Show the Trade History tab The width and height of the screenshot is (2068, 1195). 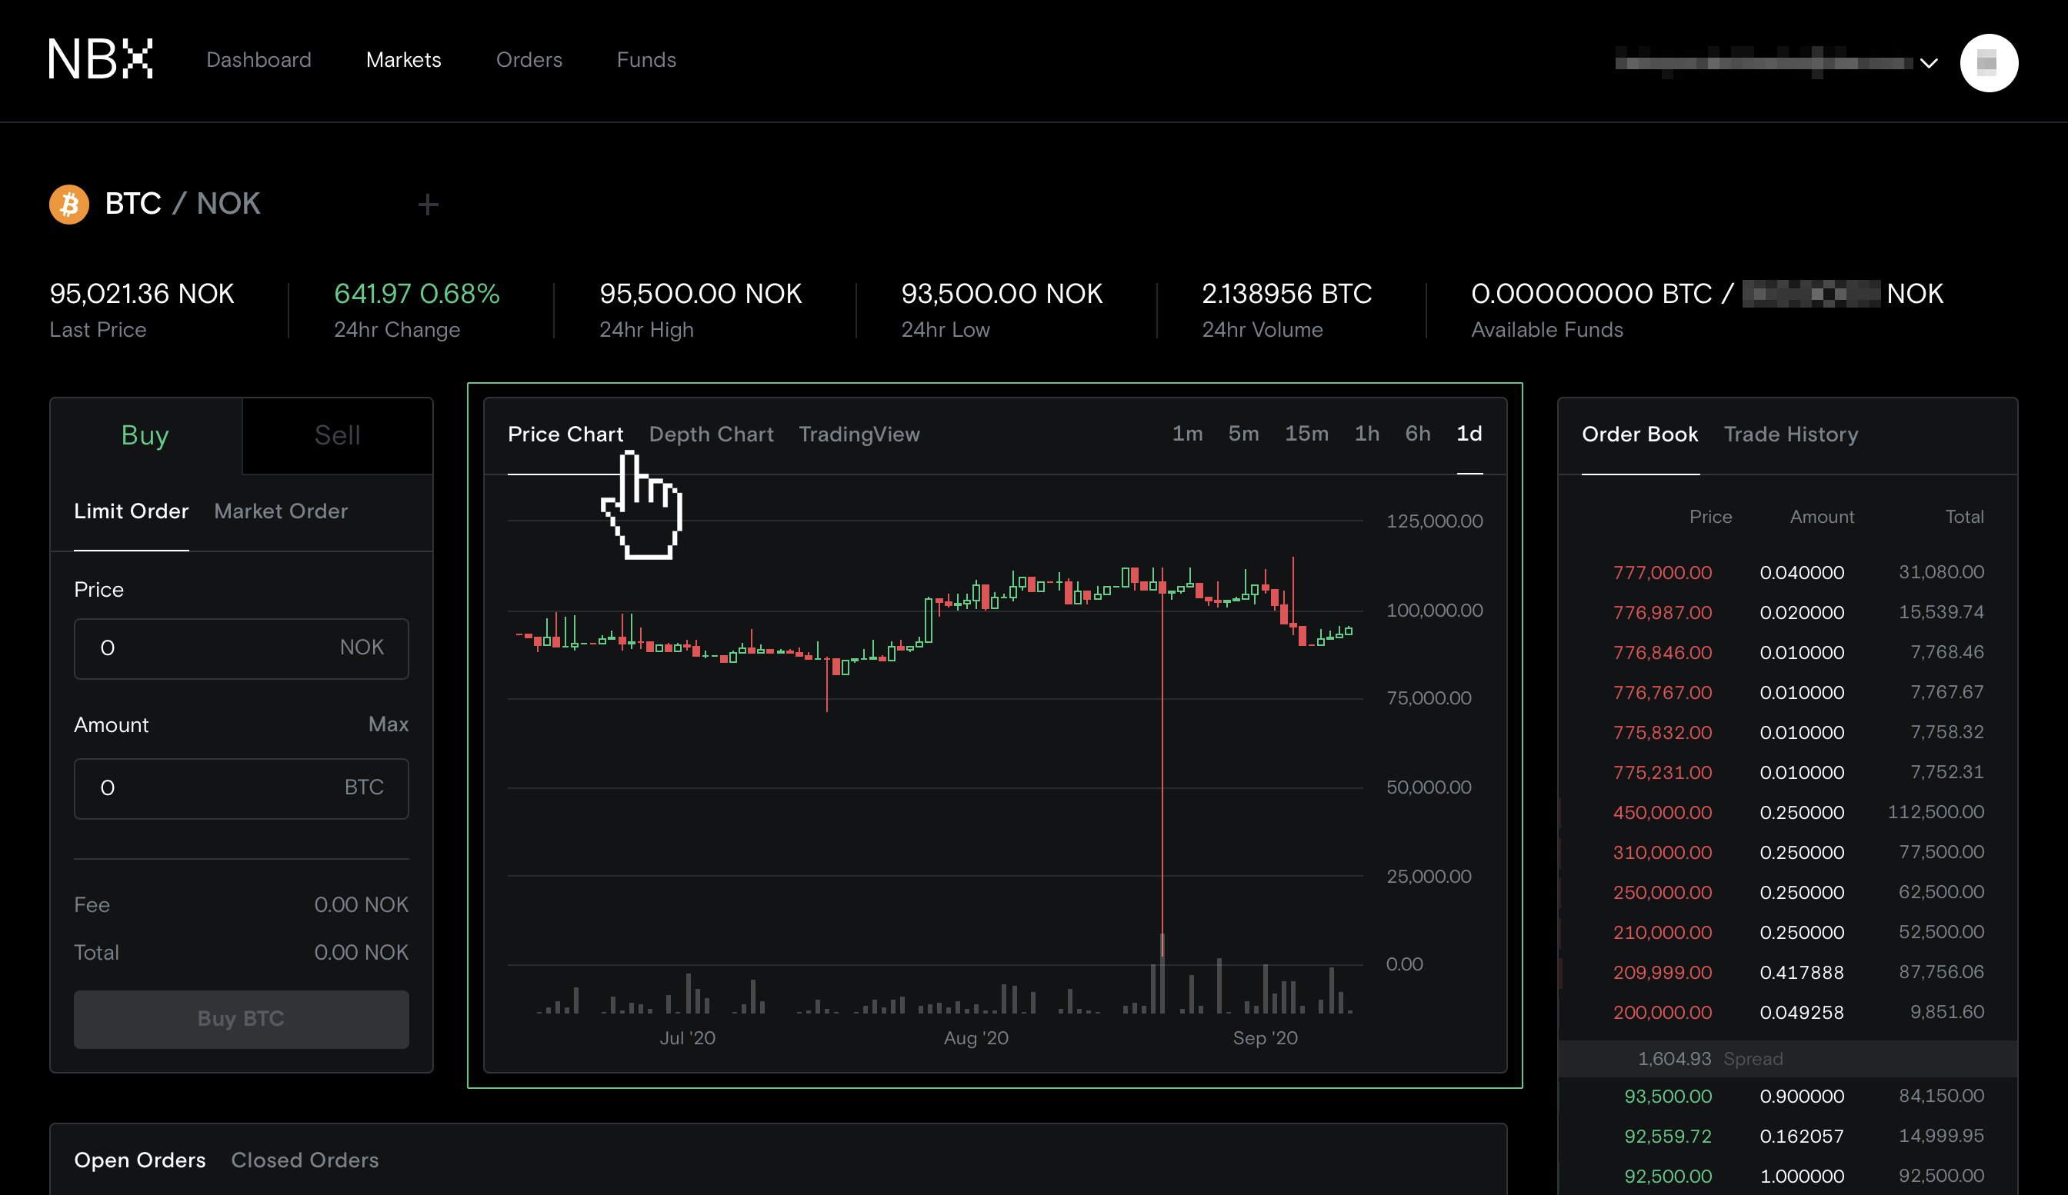tap(1790, 434)
